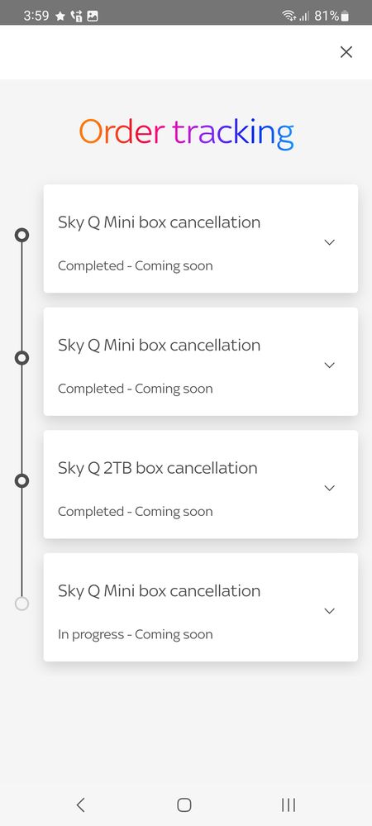The image size is (372, 826).
Task: Tap the Android back navigation icon
Action: [x=80, y=805]
